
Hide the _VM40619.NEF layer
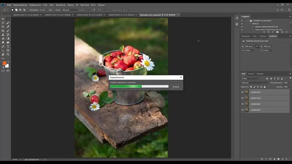coord(242,110)
